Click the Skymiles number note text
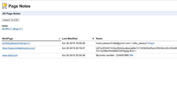This screenshot has width=177, height=110. [112, 55]
